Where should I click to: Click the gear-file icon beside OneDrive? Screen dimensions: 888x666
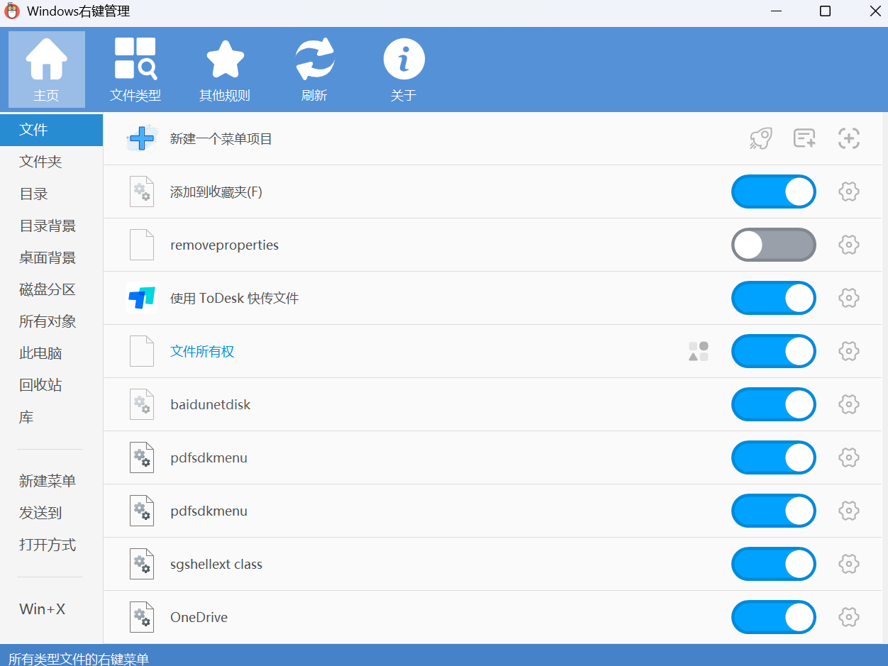tap(142, 617)
